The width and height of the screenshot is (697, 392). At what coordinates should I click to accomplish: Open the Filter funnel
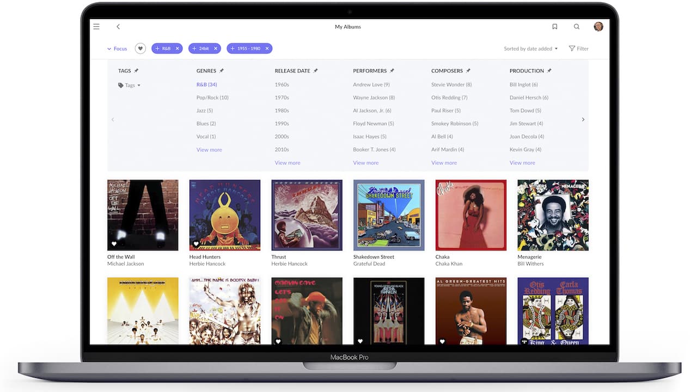579,48
